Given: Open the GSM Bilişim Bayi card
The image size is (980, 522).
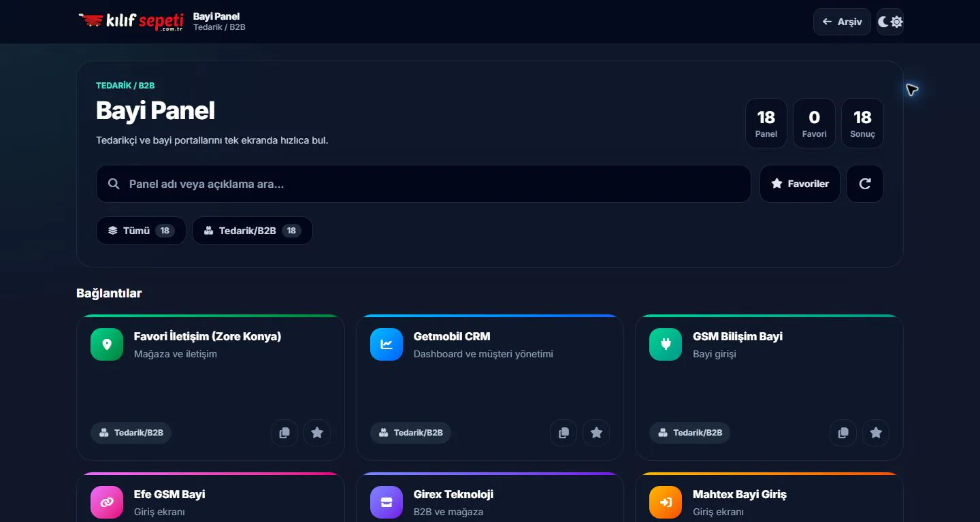Looking at the screenshot, I should [x=769, y=387].
